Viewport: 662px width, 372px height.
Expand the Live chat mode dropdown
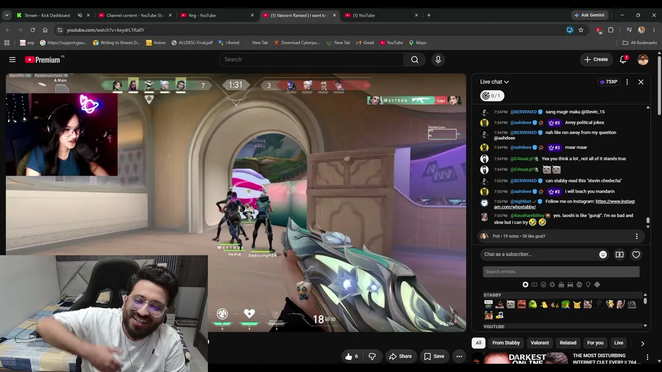[x=494, y=82]
